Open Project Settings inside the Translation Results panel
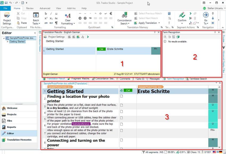 54,37
